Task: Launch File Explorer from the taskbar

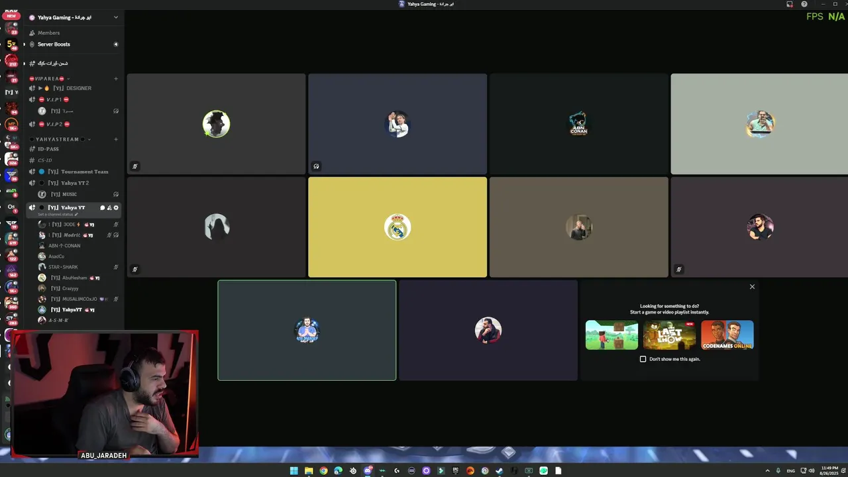Action: tap(309, 470)
